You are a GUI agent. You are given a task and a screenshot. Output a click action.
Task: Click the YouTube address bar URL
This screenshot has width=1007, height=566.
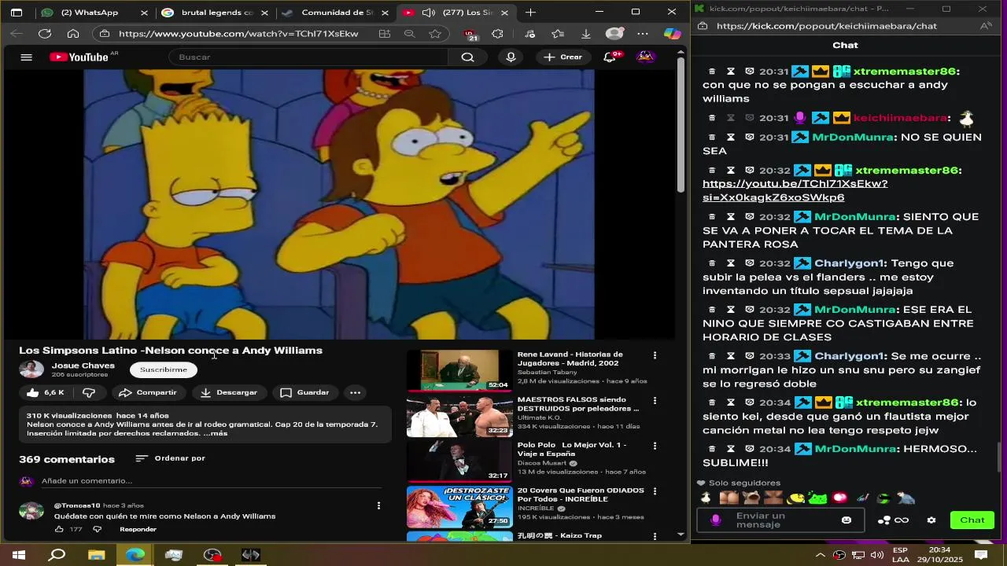coord(238,34)
